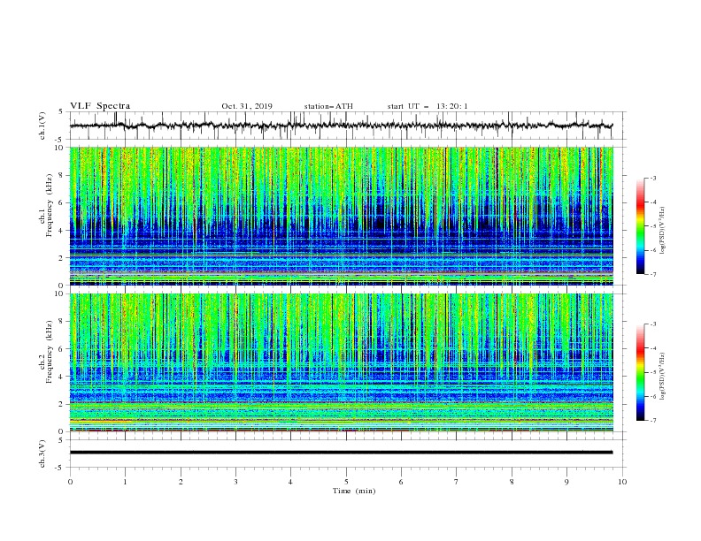Click inside the ch.2 spectrogram panel
This screenshot has width=701, height=541.
pos(341,362)
